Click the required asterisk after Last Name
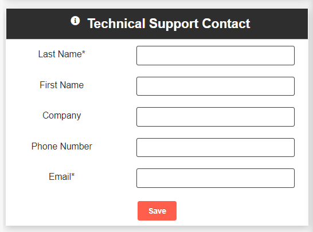This screenshot has width=313, height=232. 84,52
